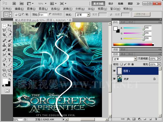Select the Crop tool
Viewport: 163px width, 122px height.
4,35
